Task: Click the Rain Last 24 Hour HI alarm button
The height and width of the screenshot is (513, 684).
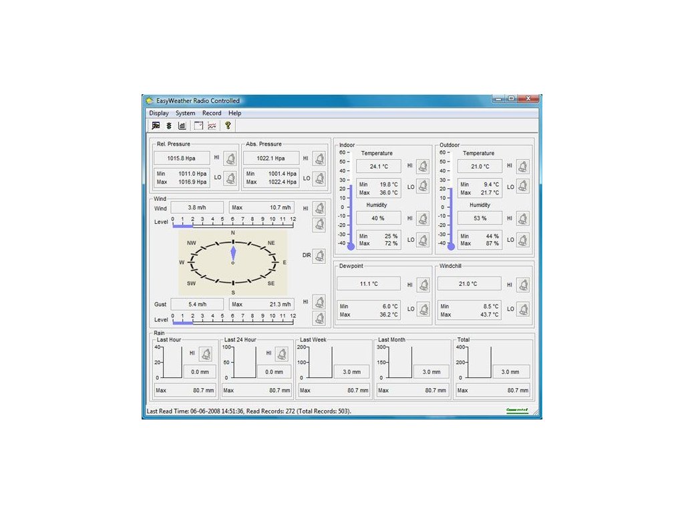Action: click(x=282, y=354)
